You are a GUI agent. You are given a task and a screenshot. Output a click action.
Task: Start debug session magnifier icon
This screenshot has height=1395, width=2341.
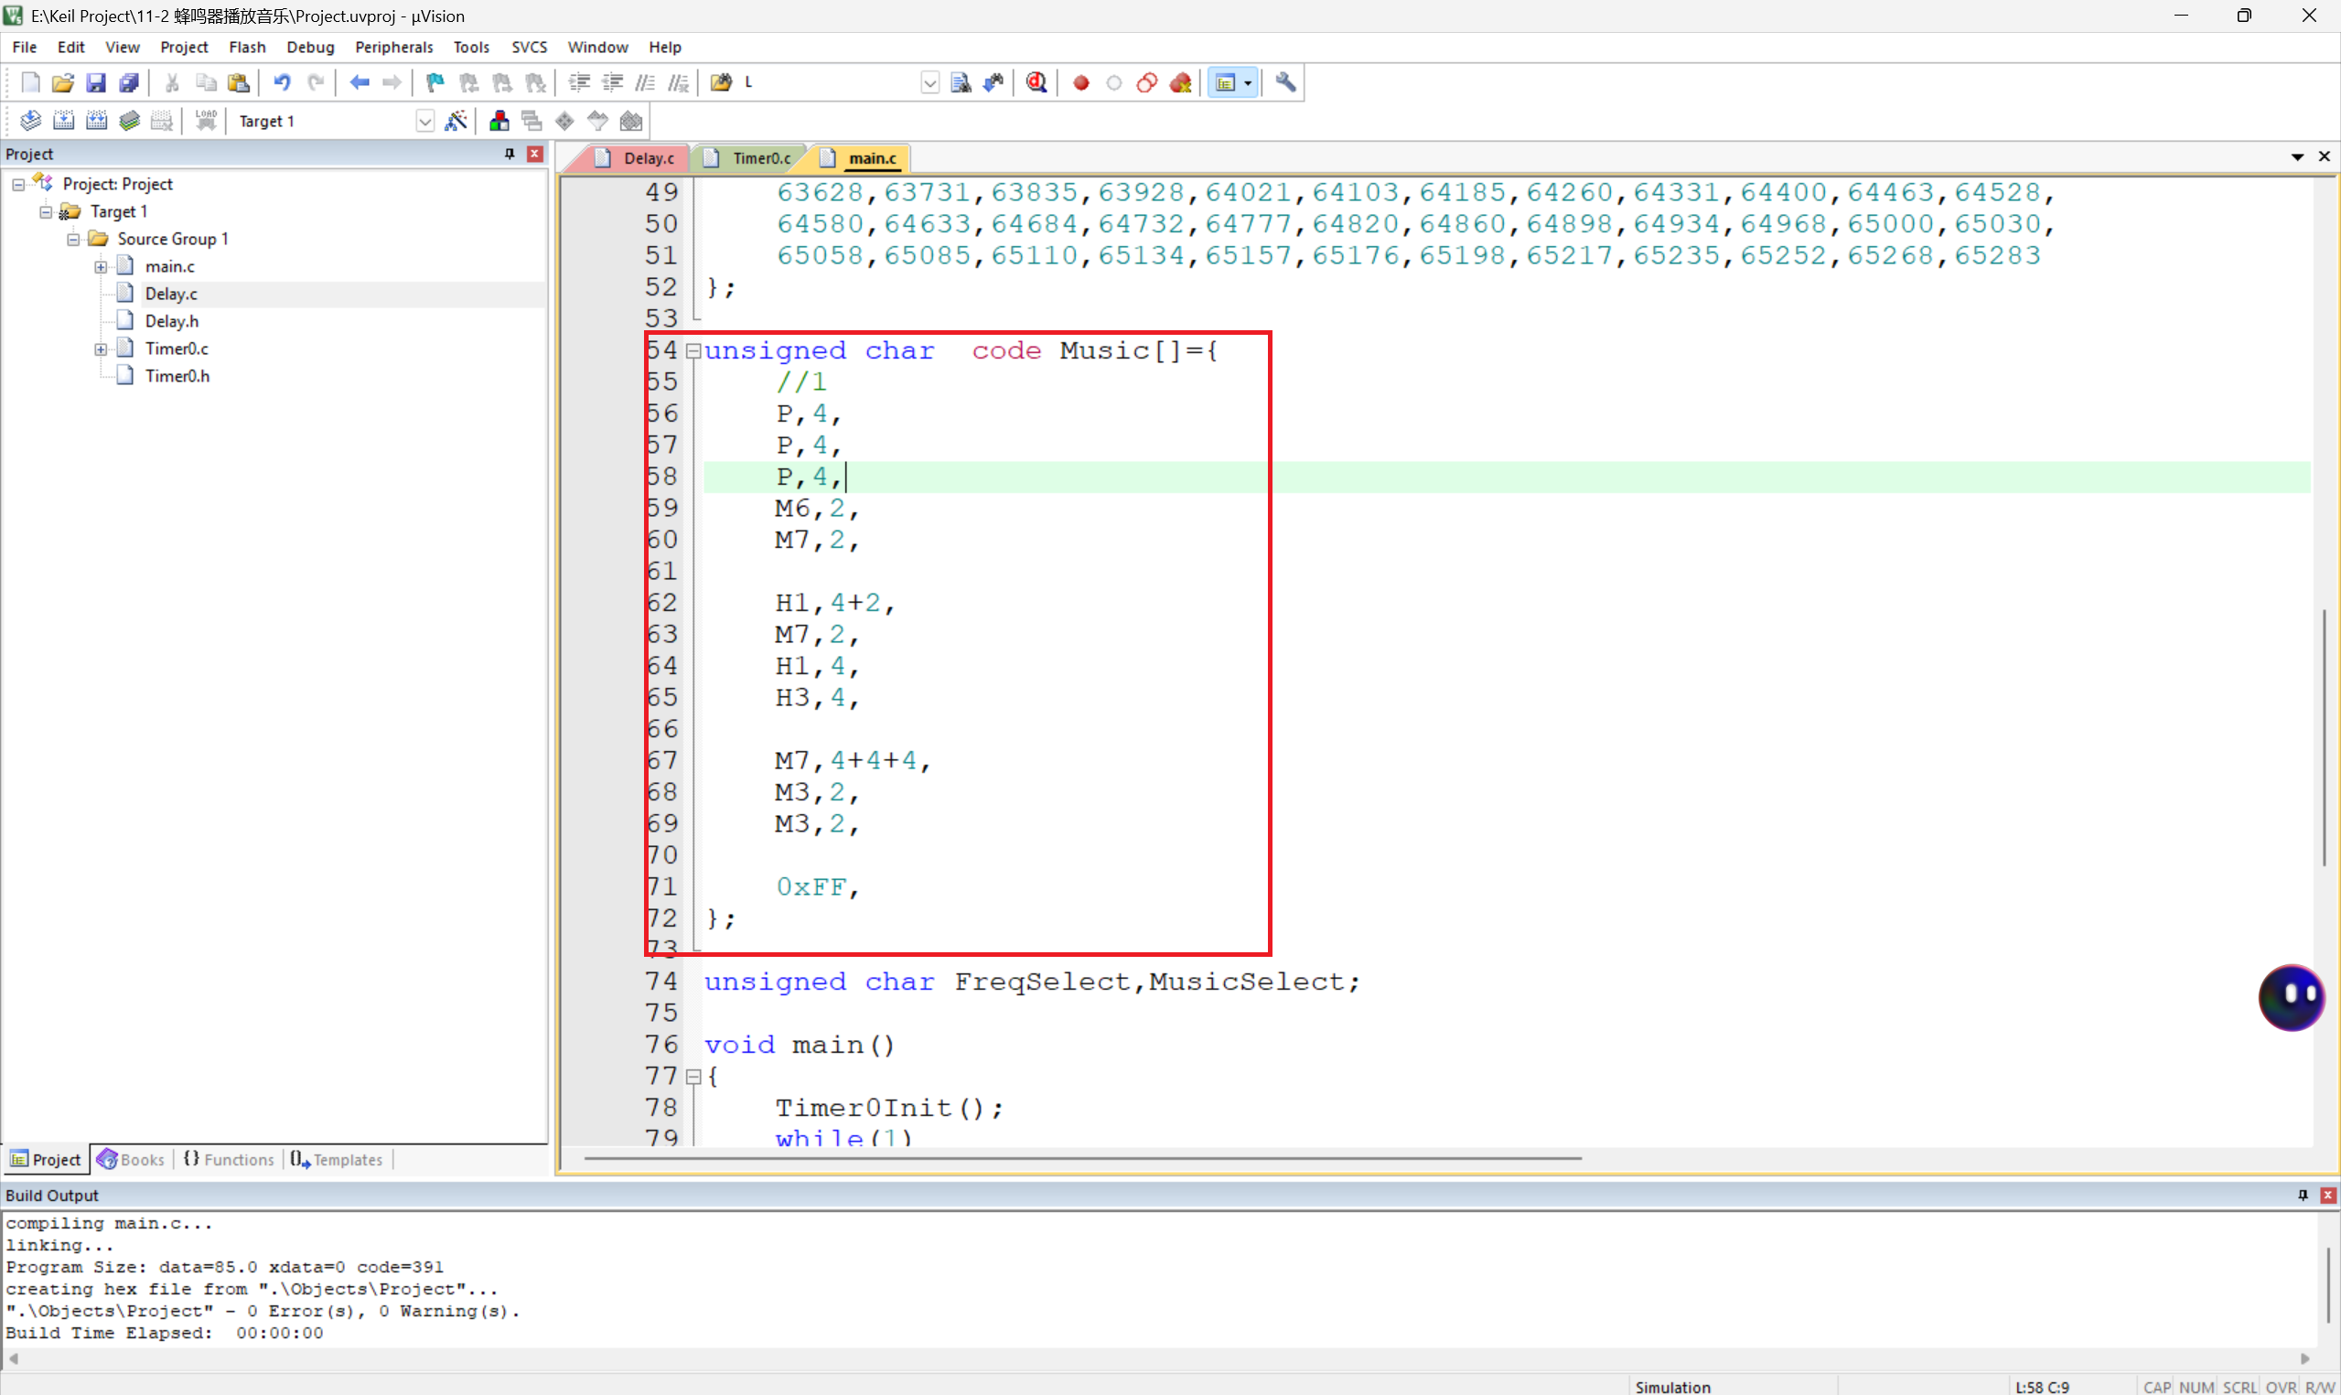click(1036, 82)
